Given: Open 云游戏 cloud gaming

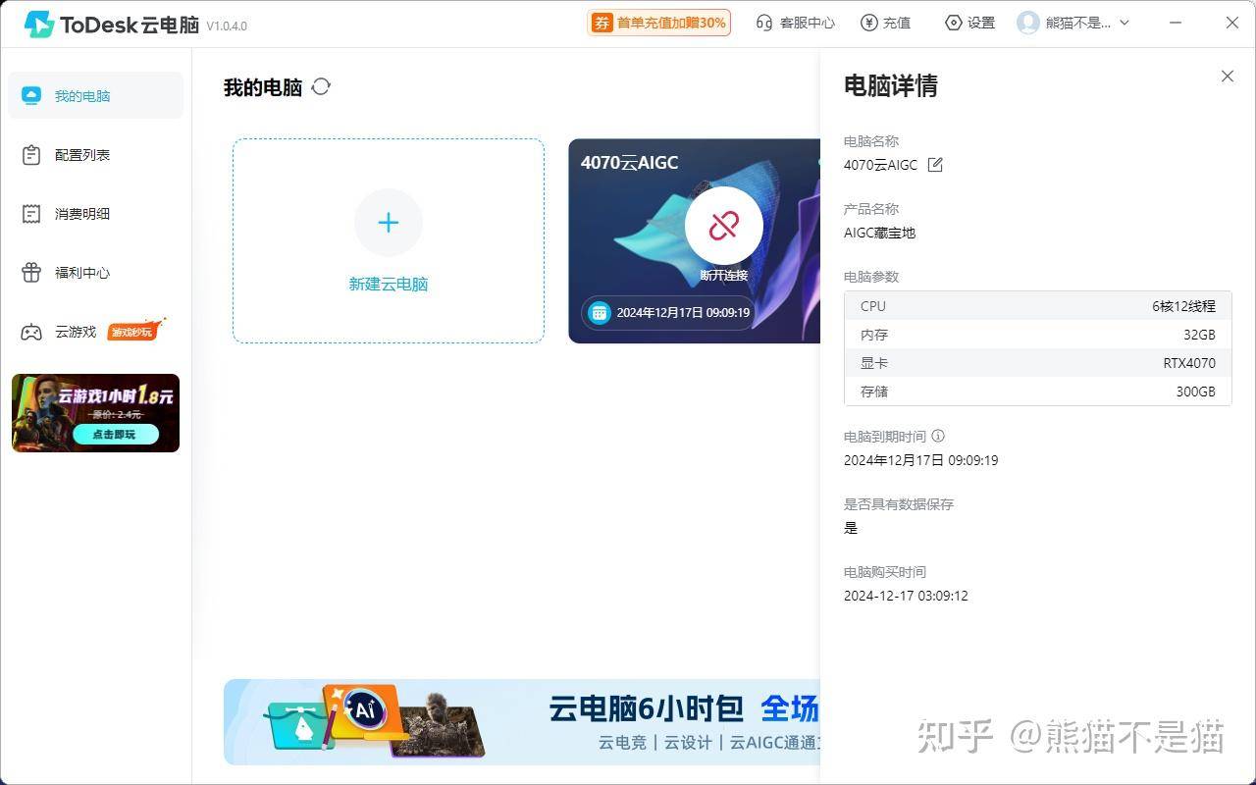Looking at the screenshot, I should [95, 332].
